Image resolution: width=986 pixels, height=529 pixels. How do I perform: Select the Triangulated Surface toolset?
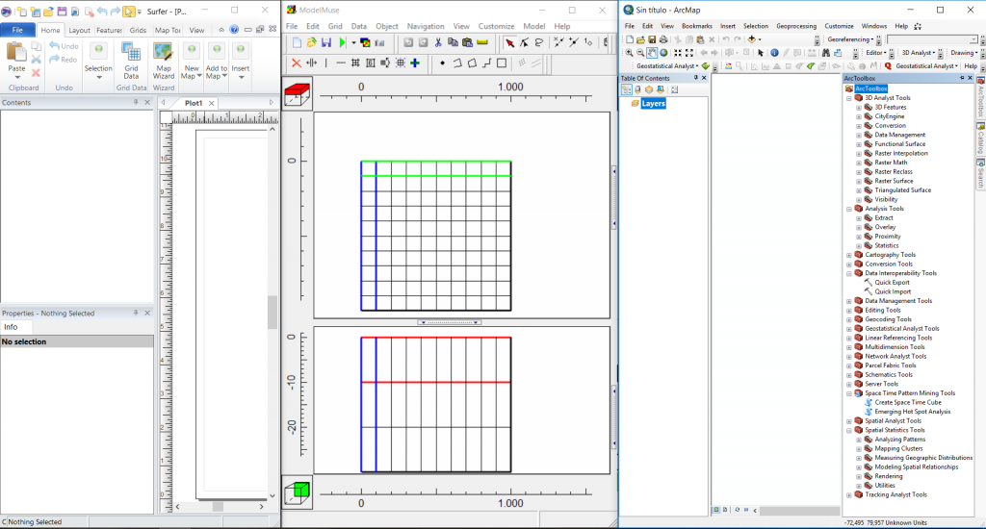point(902,190)
